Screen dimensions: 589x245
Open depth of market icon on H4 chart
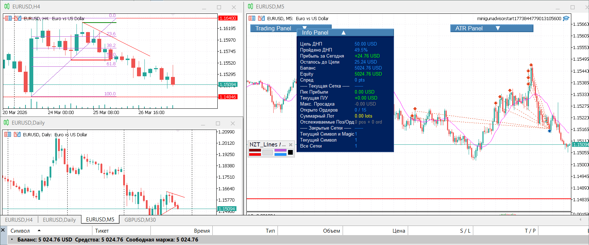[x=18, y=18]
